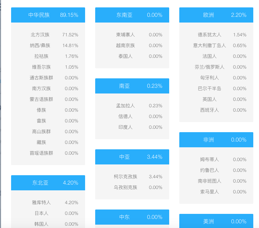Click the 孟加拉人 row
The height and width of the screenshot is (228, 259).
[x=132, y=106]
